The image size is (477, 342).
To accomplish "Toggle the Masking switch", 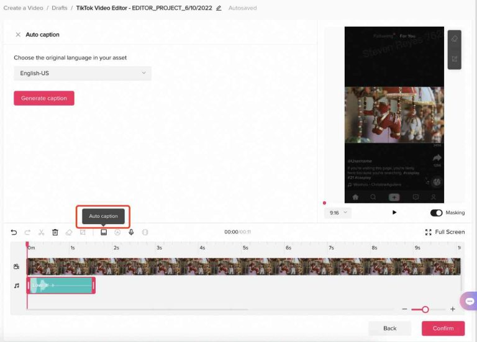I will click(x=436, y=213).
